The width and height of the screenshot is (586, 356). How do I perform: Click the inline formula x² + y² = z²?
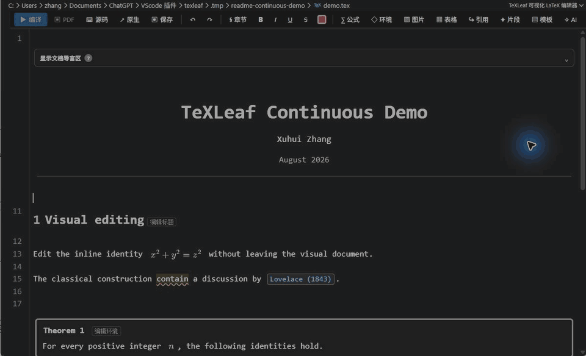(176, 254)
